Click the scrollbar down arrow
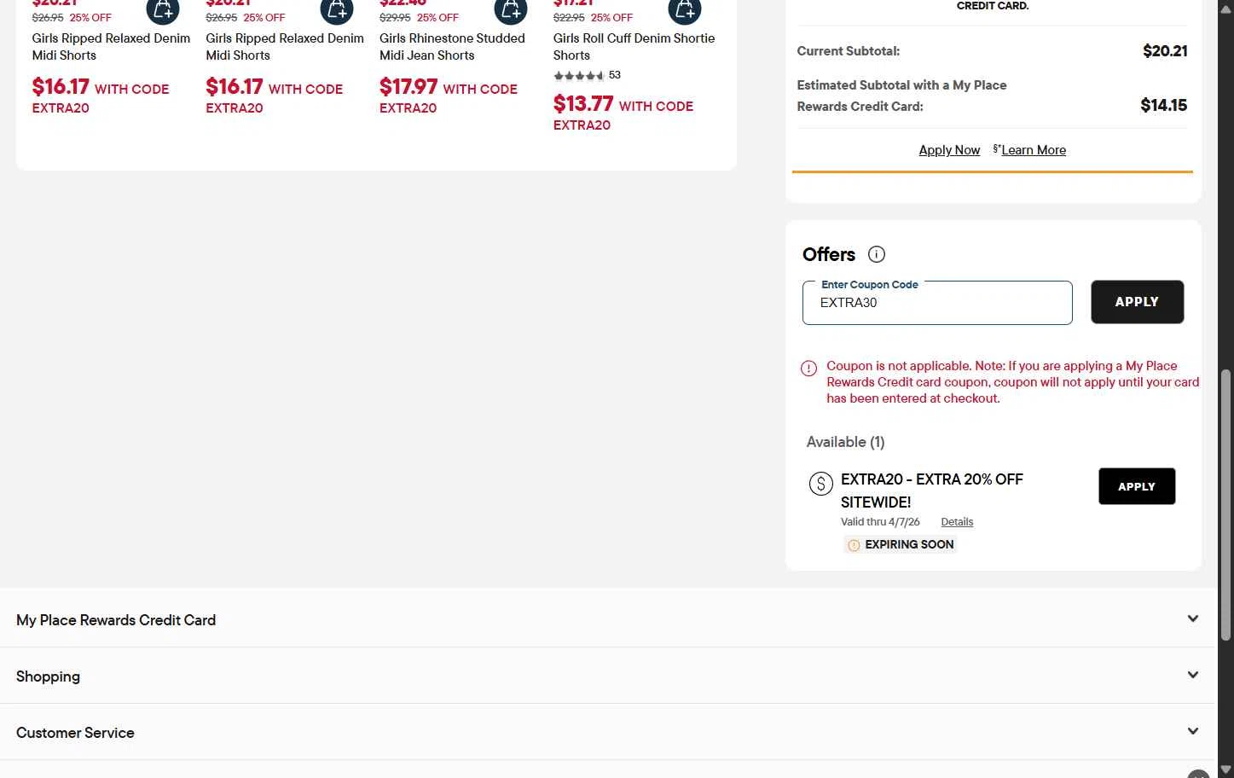Image resolution: width=1234 pixels, height=778 pixels. tap(1225, 769)
